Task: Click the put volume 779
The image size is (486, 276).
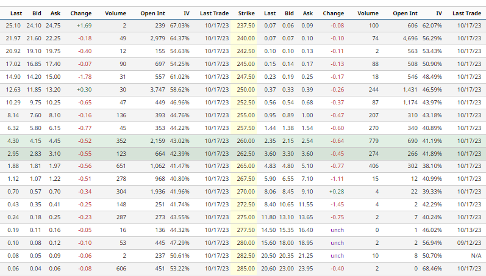Action: (x=373, y=141)
